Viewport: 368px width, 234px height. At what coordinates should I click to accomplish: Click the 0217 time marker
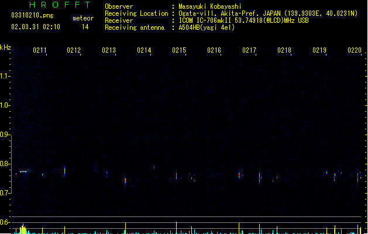(x=249, y=50)
